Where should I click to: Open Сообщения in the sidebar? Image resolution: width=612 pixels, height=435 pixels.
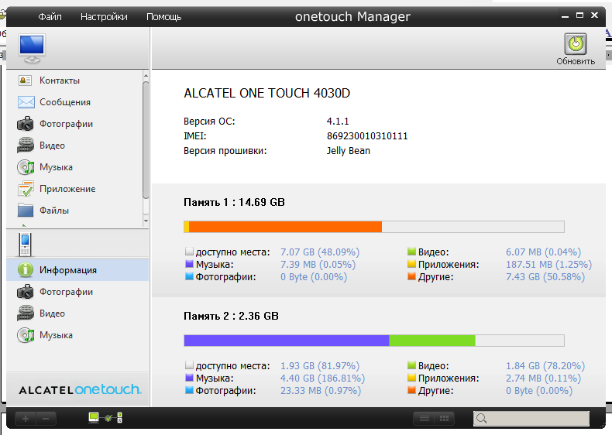[64, 102]
